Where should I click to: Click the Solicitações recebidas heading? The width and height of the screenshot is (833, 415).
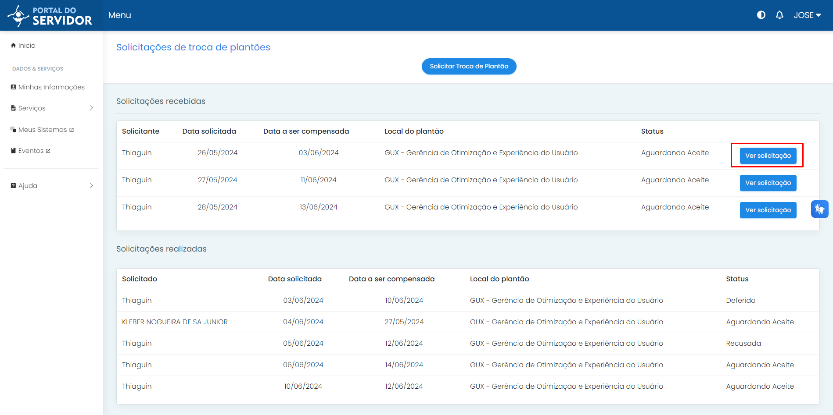point(161,101)
